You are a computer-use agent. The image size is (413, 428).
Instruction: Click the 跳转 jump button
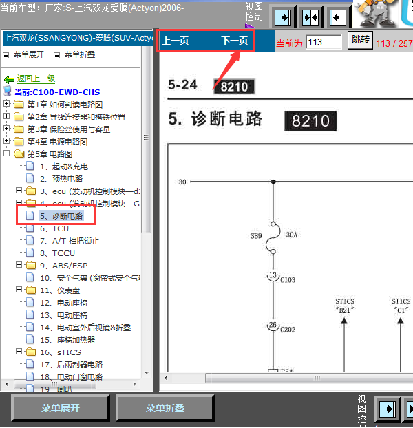coord(360,40)
